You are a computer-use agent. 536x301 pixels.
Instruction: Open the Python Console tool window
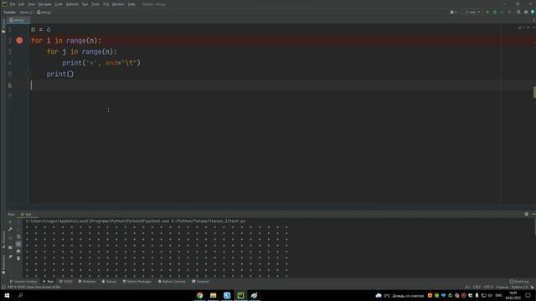coord(172,282)
